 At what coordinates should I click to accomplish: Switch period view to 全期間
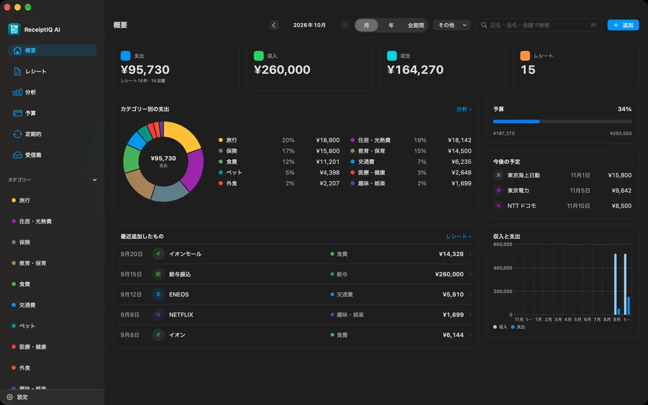pyautogui.click(x=416, y=25)
